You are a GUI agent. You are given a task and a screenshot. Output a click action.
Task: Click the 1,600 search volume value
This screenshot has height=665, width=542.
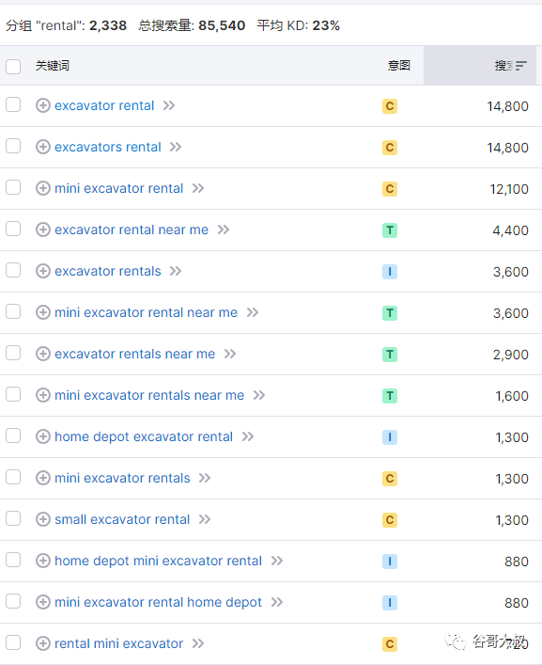pyautogui.click(x=512, y=396)
